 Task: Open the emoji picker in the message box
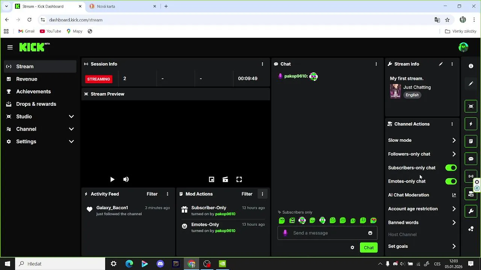(x=370, y=233)
